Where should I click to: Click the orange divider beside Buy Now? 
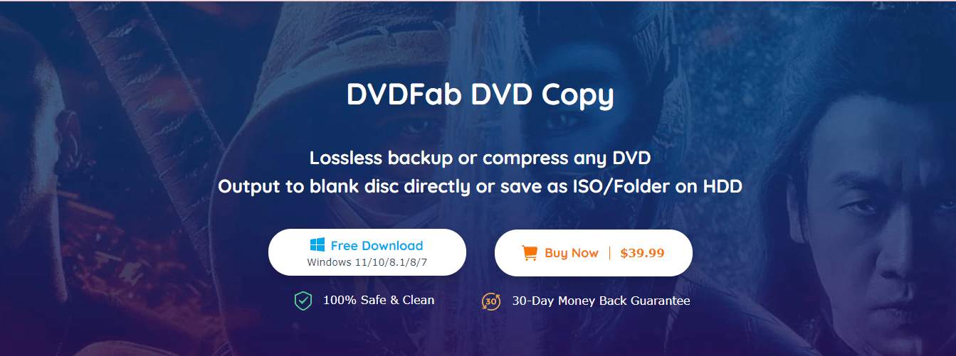pyautogui.click(x=609, y=253)
